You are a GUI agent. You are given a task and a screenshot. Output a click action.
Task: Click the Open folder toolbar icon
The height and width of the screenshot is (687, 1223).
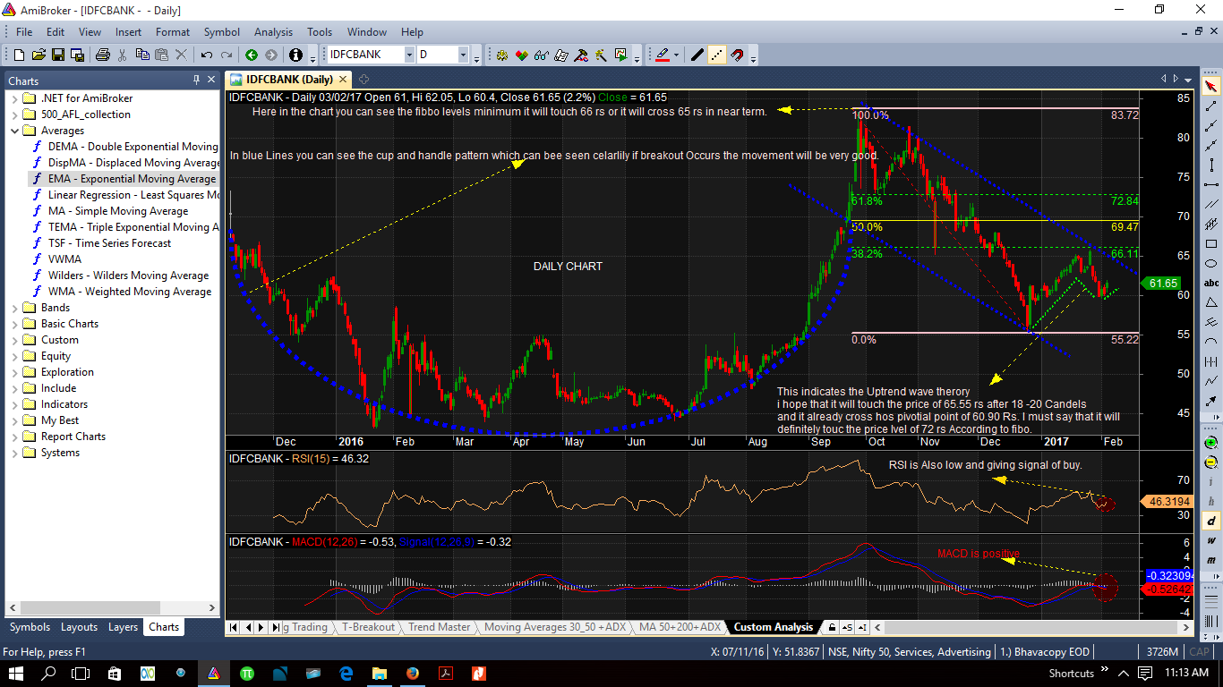[x=38, y=55]
